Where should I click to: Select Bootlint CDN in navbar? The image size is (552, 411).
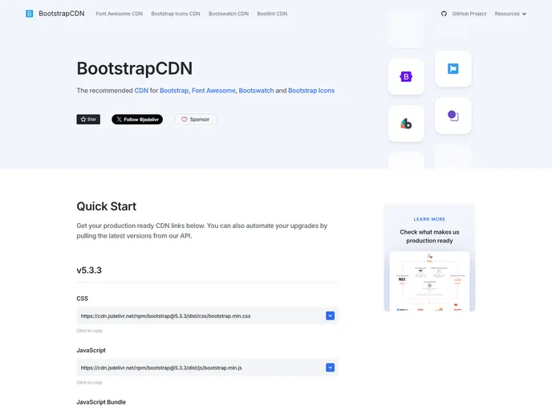click(272, 14)
